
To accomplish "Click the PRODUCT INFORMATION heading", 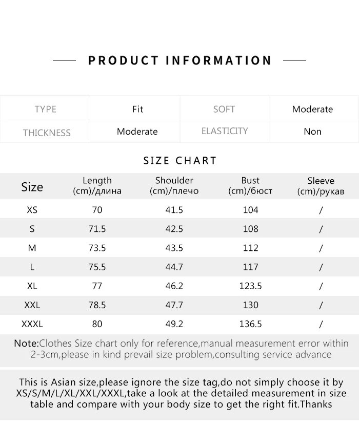I will tap(180, 60).
